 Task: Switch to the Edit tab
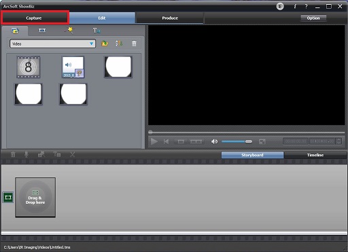102,18
